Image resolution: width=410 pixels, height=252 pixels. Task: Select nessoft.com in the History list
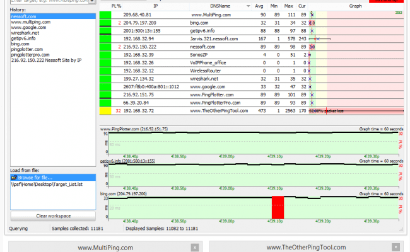click(53, 16)
